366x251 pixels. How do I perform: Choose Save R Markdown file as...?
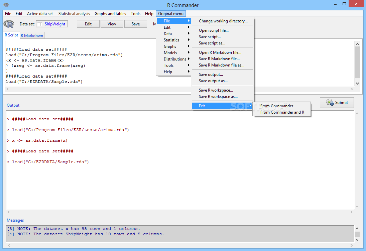click(223, 65)
